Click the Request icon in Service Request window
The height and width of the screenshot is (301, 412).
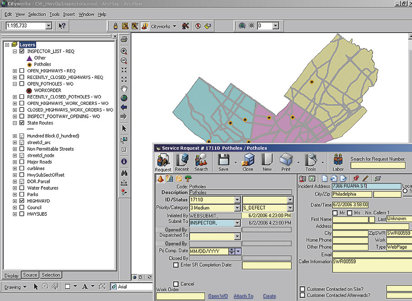tap(163, 163)
